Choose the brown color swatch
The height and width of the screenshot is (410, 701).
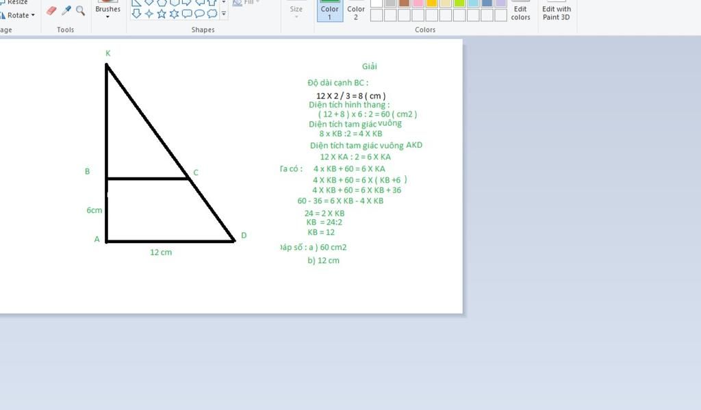tap(404, 3)
